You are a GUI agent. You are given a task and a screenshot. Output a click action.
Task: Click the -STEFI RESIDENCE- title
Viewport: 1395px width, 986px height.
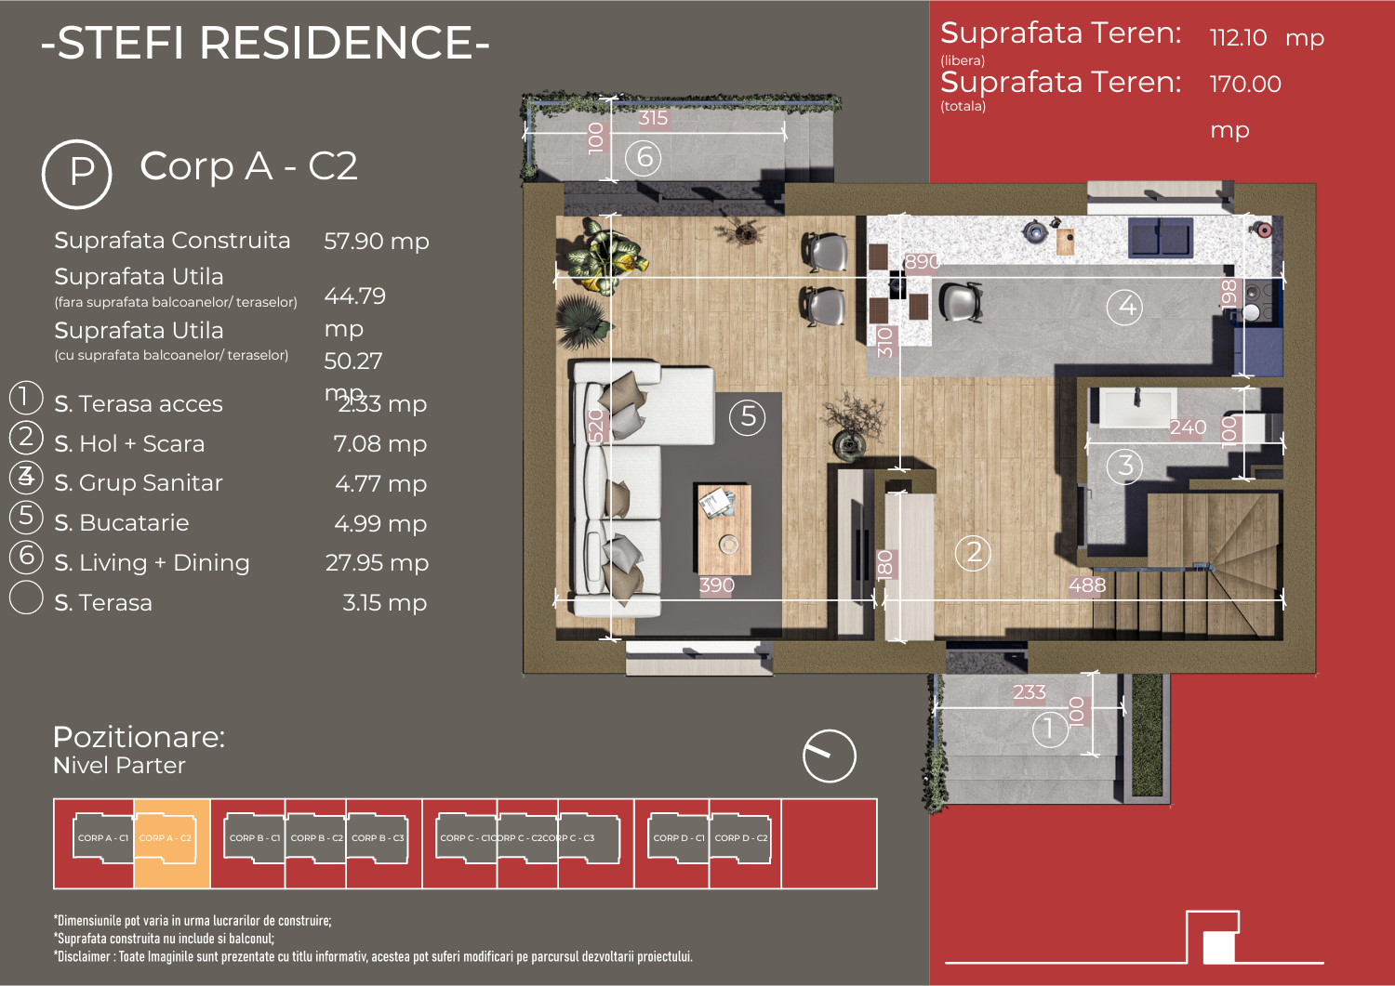pos(265,43)
